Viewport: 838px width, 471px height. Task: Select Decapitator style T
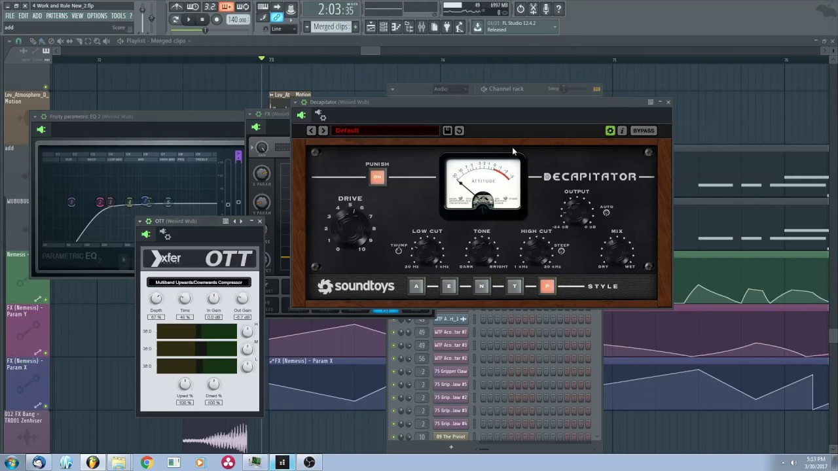click(514, 286)
